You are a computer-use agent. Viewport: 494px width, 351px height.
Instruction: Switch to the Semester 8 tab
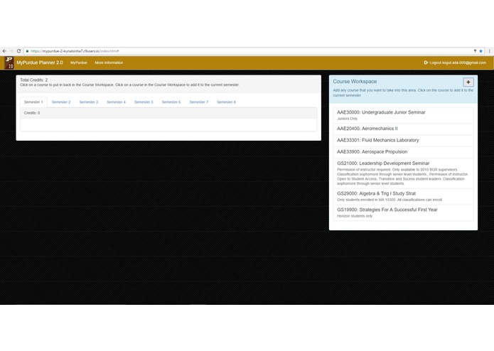tap(226, 102)
